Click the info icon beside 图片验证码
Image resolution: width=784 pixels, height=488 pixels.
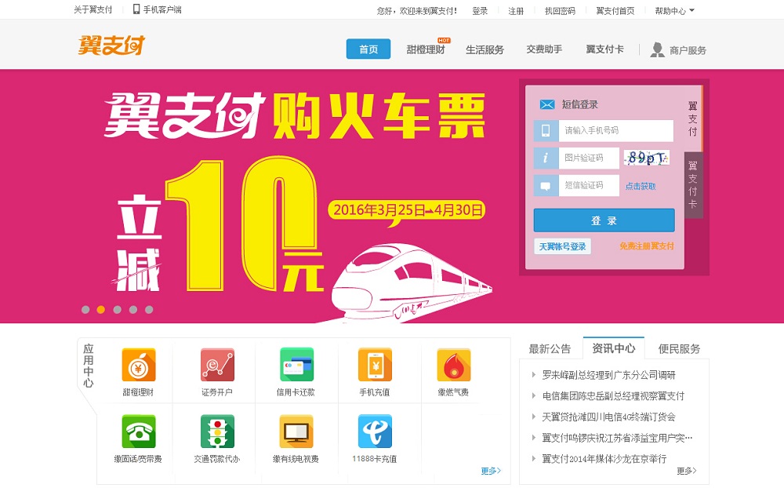pos(546,158)
